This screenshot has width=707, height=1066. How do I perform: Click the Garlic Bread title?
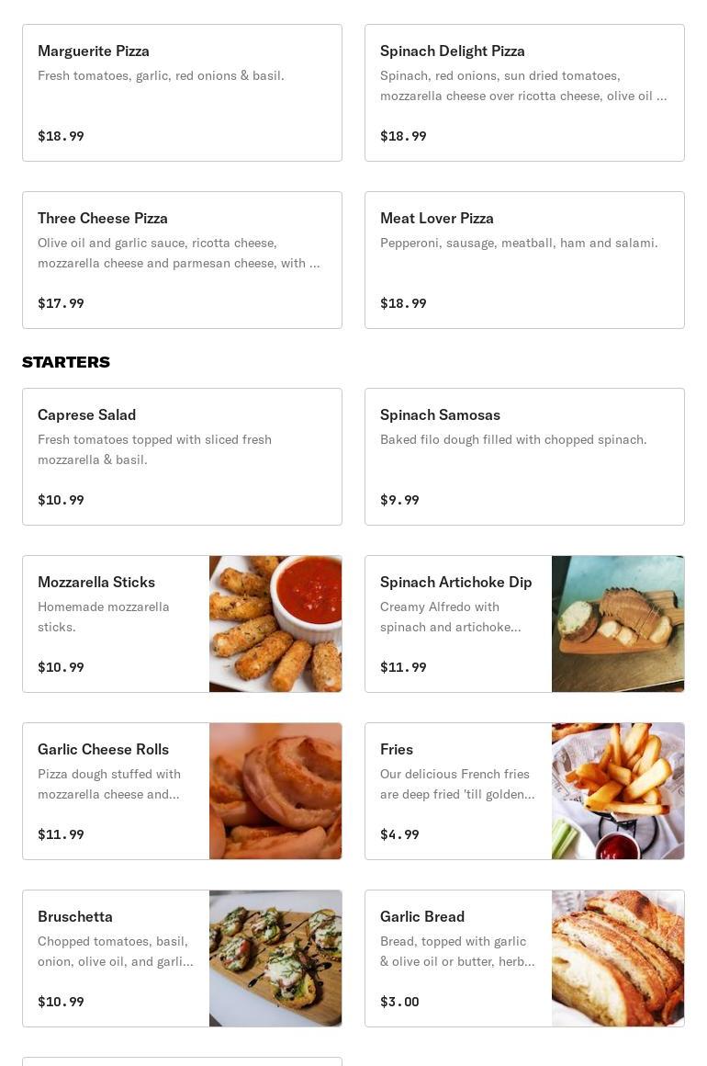(x=422, y=916)
